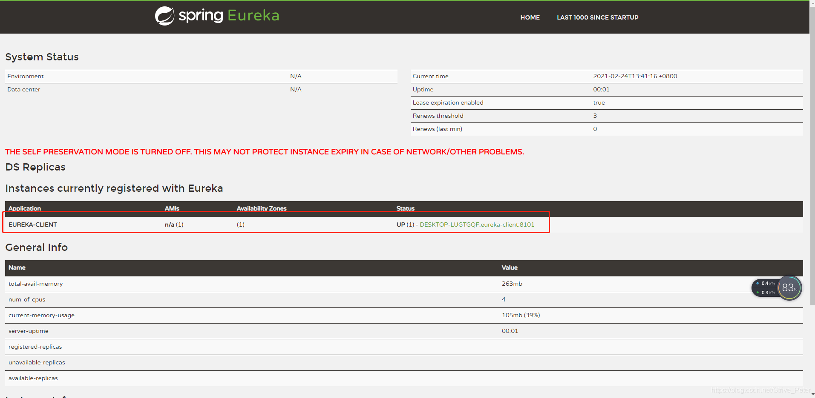Open the HOME nav item
The height and width of the screenshot is (398, 815).
point(530,17)
